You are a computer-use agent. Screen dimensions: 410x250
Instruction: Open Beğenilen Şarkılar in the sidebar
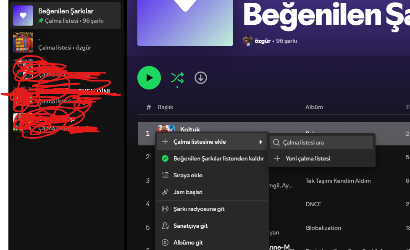pos(65,16)
